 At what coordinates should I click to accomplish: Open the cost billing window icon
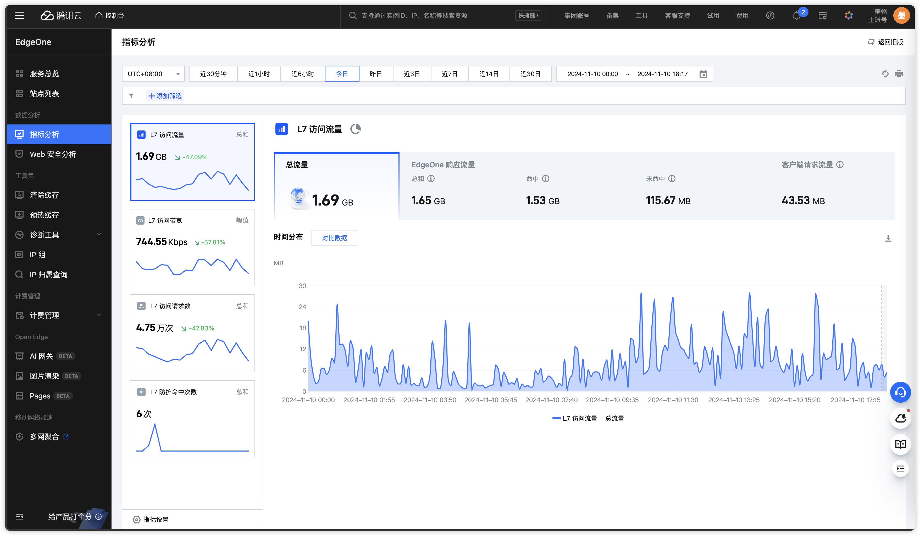pos(823,15)
